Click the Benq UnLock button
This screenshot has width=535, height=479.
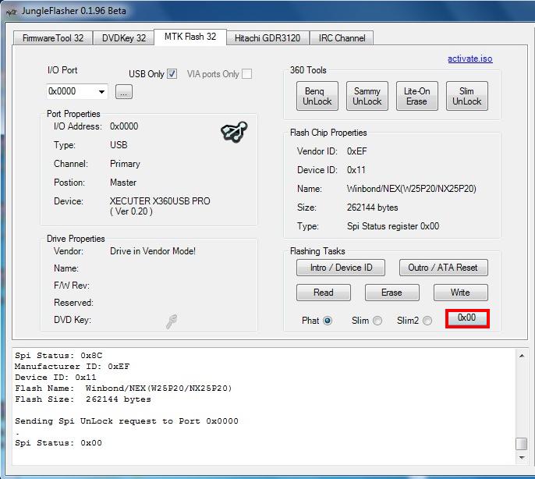point(317,96)
